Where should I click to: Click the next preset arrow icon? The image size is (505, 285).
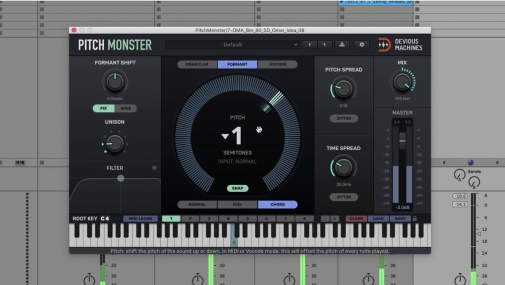click(x=324, y=44)
